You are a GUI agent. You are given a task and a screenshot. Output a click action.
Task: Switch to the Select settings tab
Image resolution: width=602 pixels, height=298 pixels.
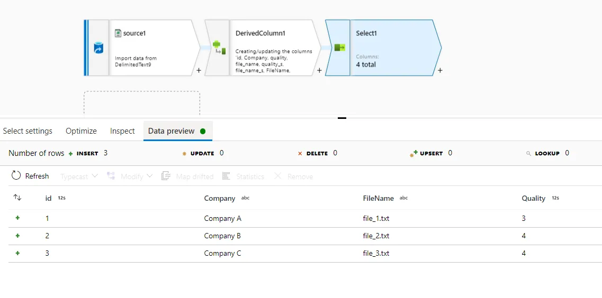click(x=28, y=131)
